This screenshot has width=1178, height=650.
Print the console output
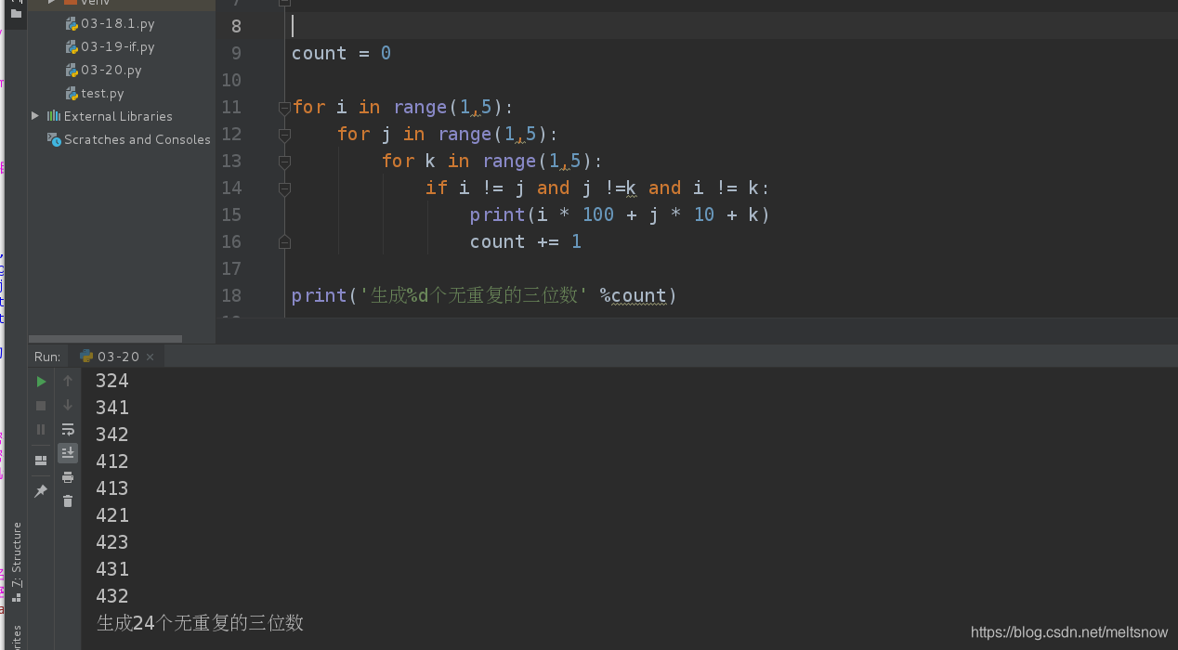coord(68,477)
